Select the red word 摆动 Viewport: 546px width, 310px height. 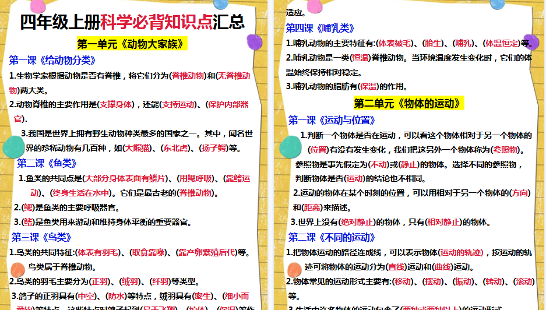[433, 281]
